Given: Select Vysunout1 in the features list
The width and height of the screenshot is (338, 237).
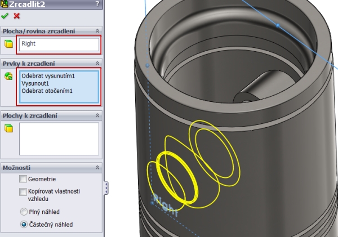Looking at the screenshot, I should pos(35,83).
